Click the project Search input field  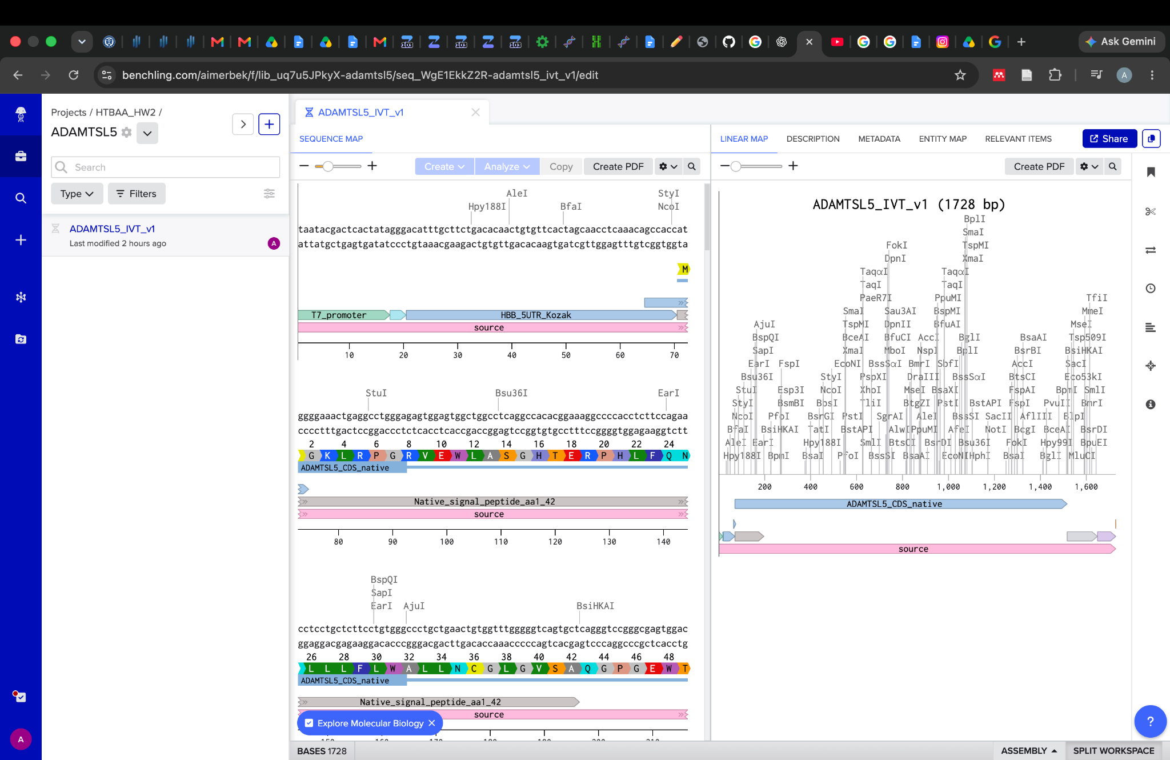pyautogui.click(x=166, y=167)
